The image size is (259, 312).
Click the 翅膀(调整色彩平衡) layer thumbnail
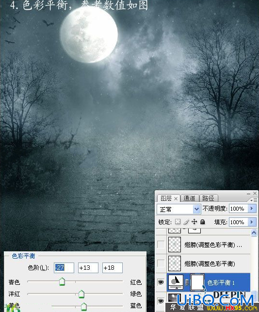[x=175, y=263]
